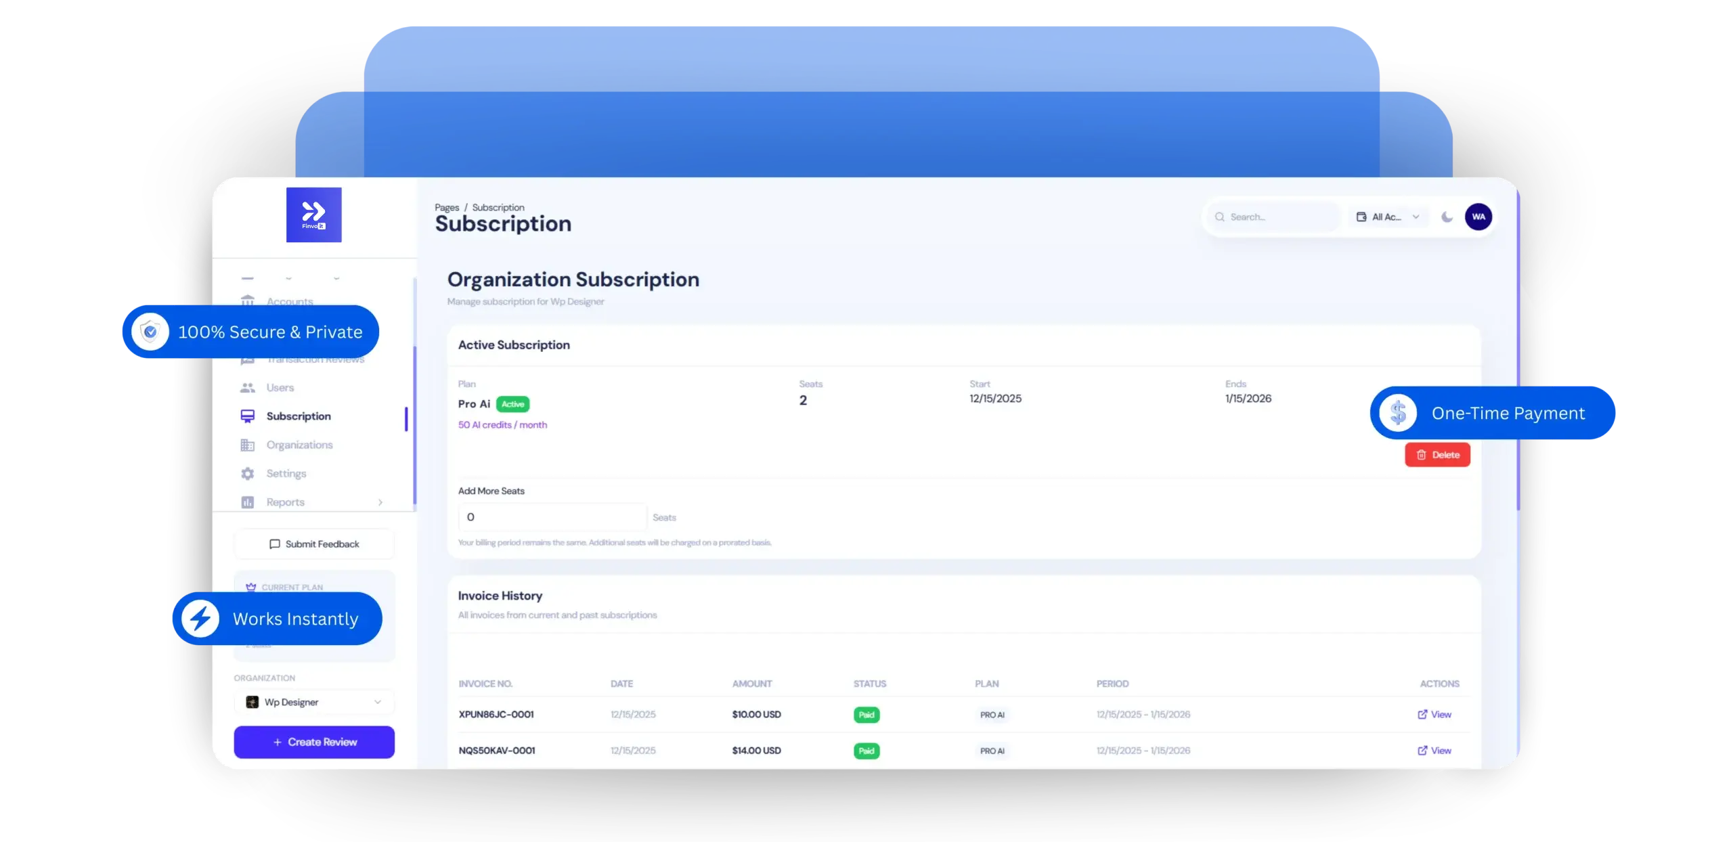Click the wallet icon next to All Accounts
This screenshot has width=1733, height=842.
pyautogui.click(x=1361, y=217)
